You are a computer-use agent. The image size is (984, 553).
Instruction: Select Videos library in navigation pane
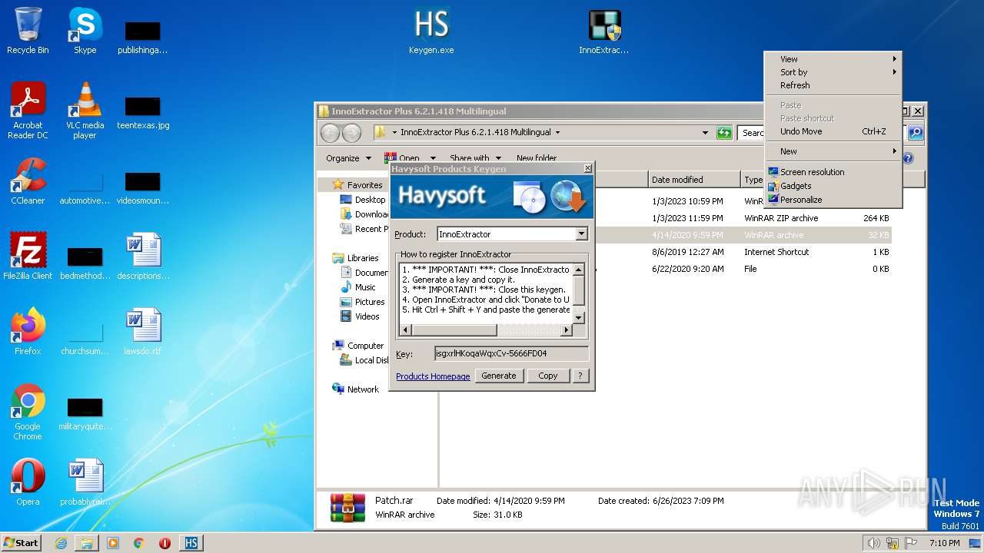tap(367, 316)
